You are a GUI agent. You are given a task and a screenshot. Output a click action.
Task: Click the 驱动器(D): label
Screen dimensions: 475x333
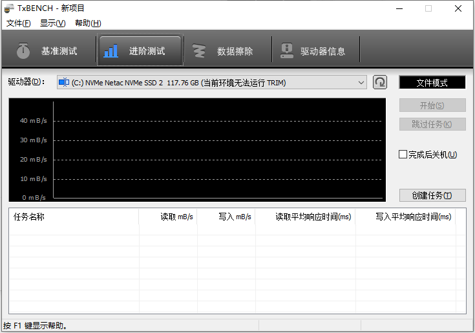coord(26,82)
